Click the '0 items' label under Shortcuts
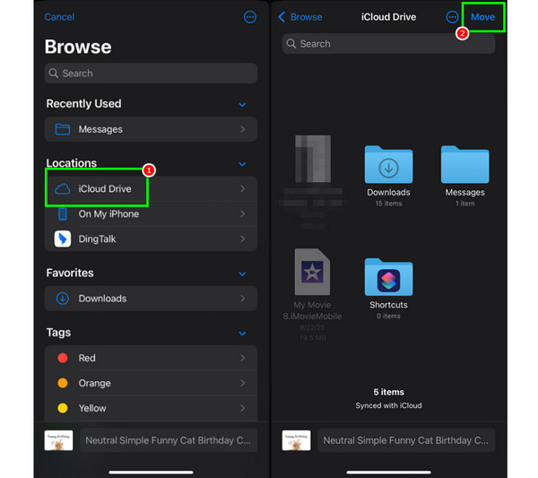538x478 pixels. pos(388,316)
